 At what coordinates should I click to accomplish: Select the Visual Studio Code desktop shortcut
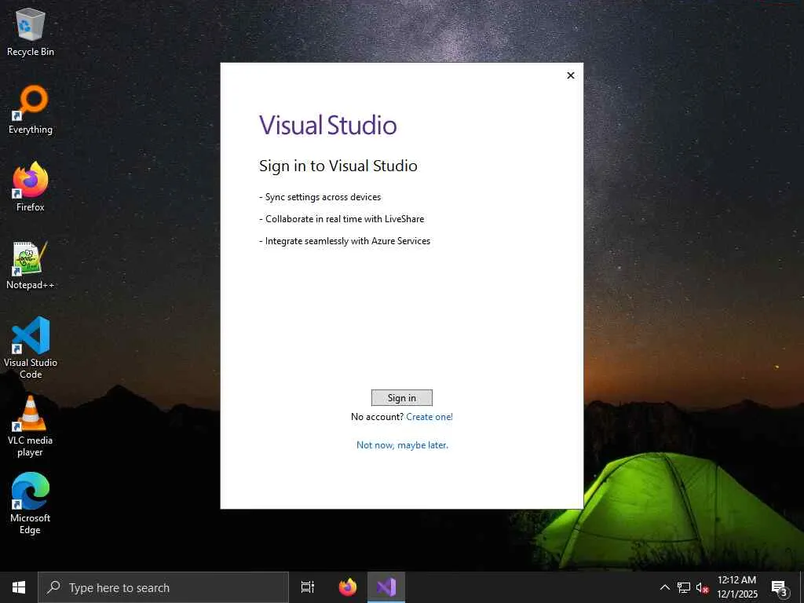[x=31, y=348]
